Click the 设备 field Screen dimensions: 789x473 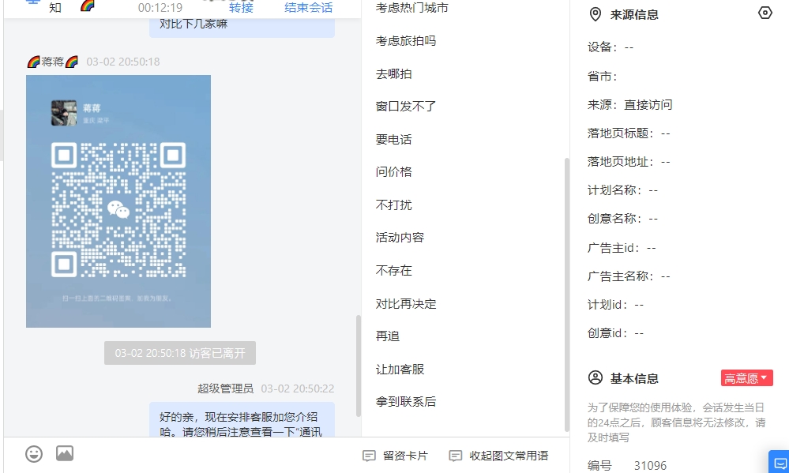611,47
